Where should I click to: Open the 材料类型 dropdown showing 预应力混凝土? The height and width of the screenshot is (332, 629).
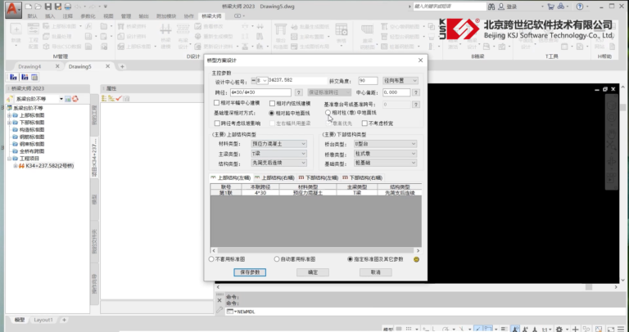click(278, 144)
